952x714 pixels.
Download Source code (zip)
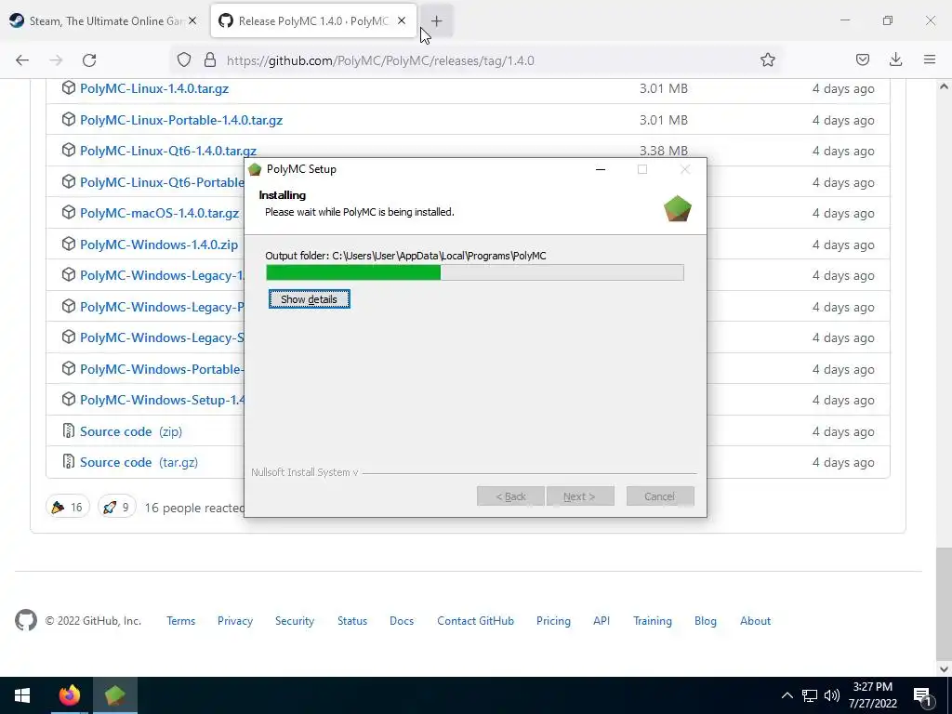coord(131,431)
